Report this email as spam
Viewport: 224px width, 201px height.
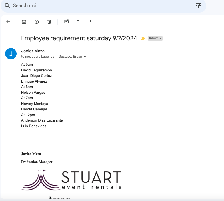[37, 22]
